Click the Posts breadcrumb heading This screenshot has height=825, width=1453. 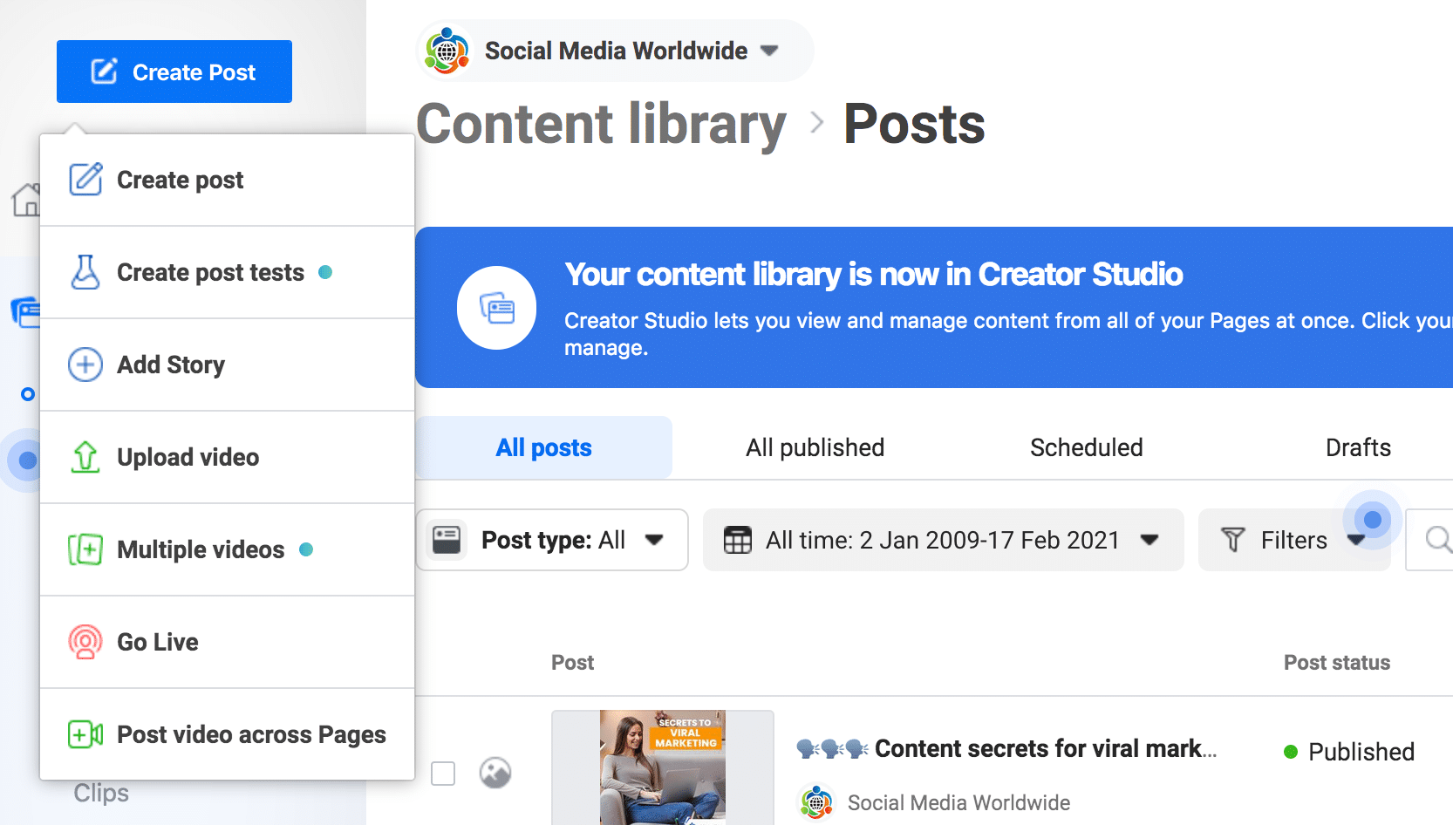coord(914,124)
